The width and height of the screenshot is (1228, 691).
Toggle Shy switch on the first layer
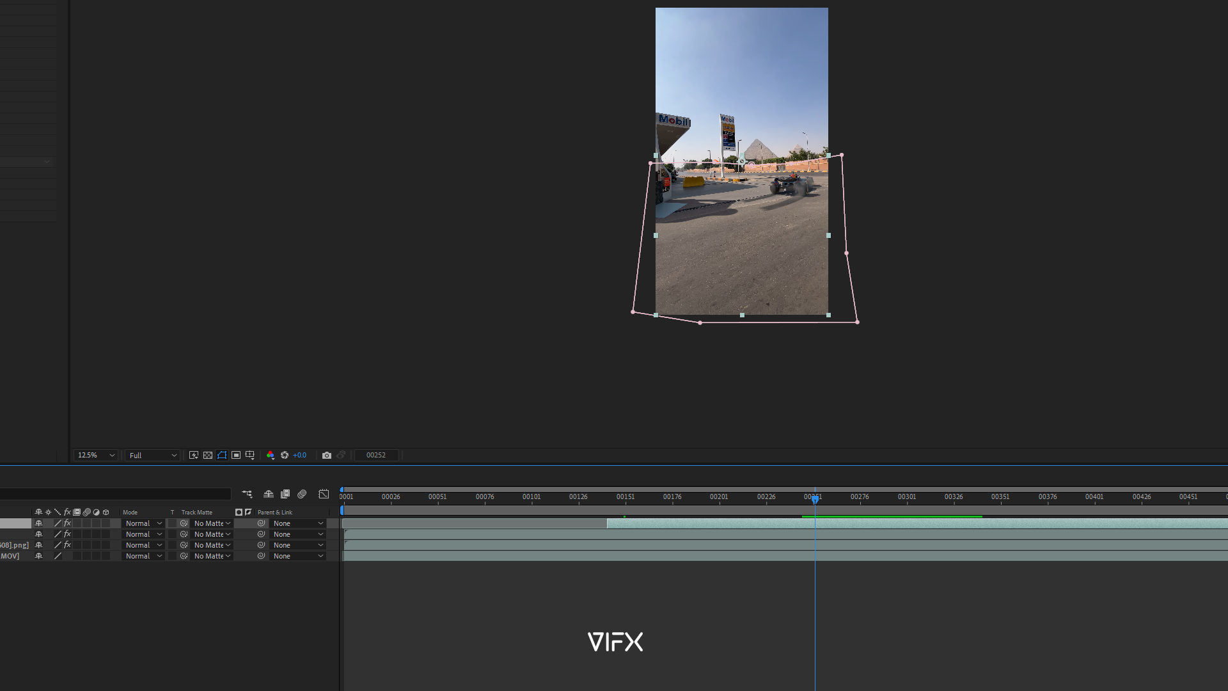[38, 523]
